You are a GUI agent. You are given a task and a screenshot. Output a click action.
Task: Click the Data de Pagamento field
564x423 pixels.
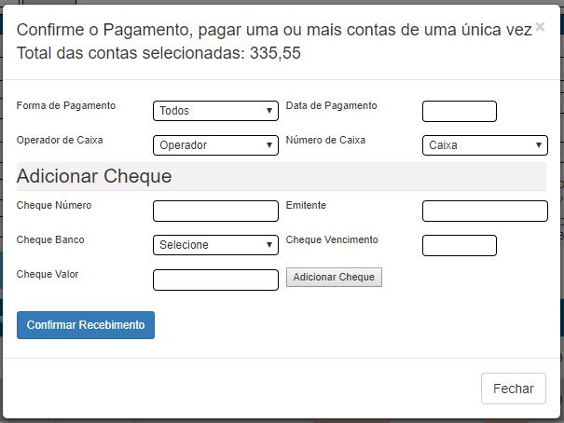click(x=459, y=111)
